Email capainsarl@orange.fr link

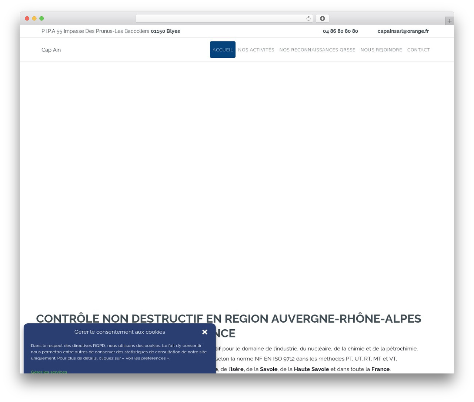coord(403,31)
